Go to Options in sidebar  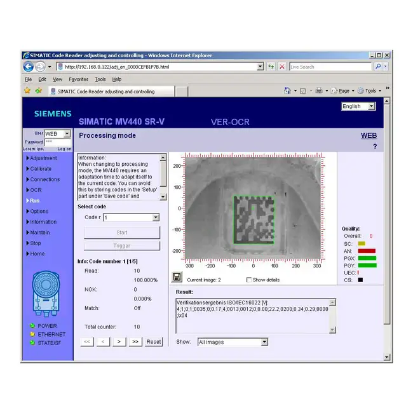[x=39, y=211]
